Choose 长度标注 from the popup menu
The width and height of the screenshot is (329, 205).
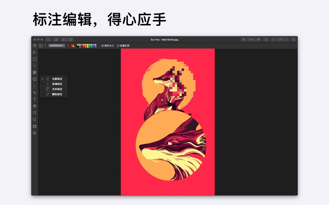54,79
